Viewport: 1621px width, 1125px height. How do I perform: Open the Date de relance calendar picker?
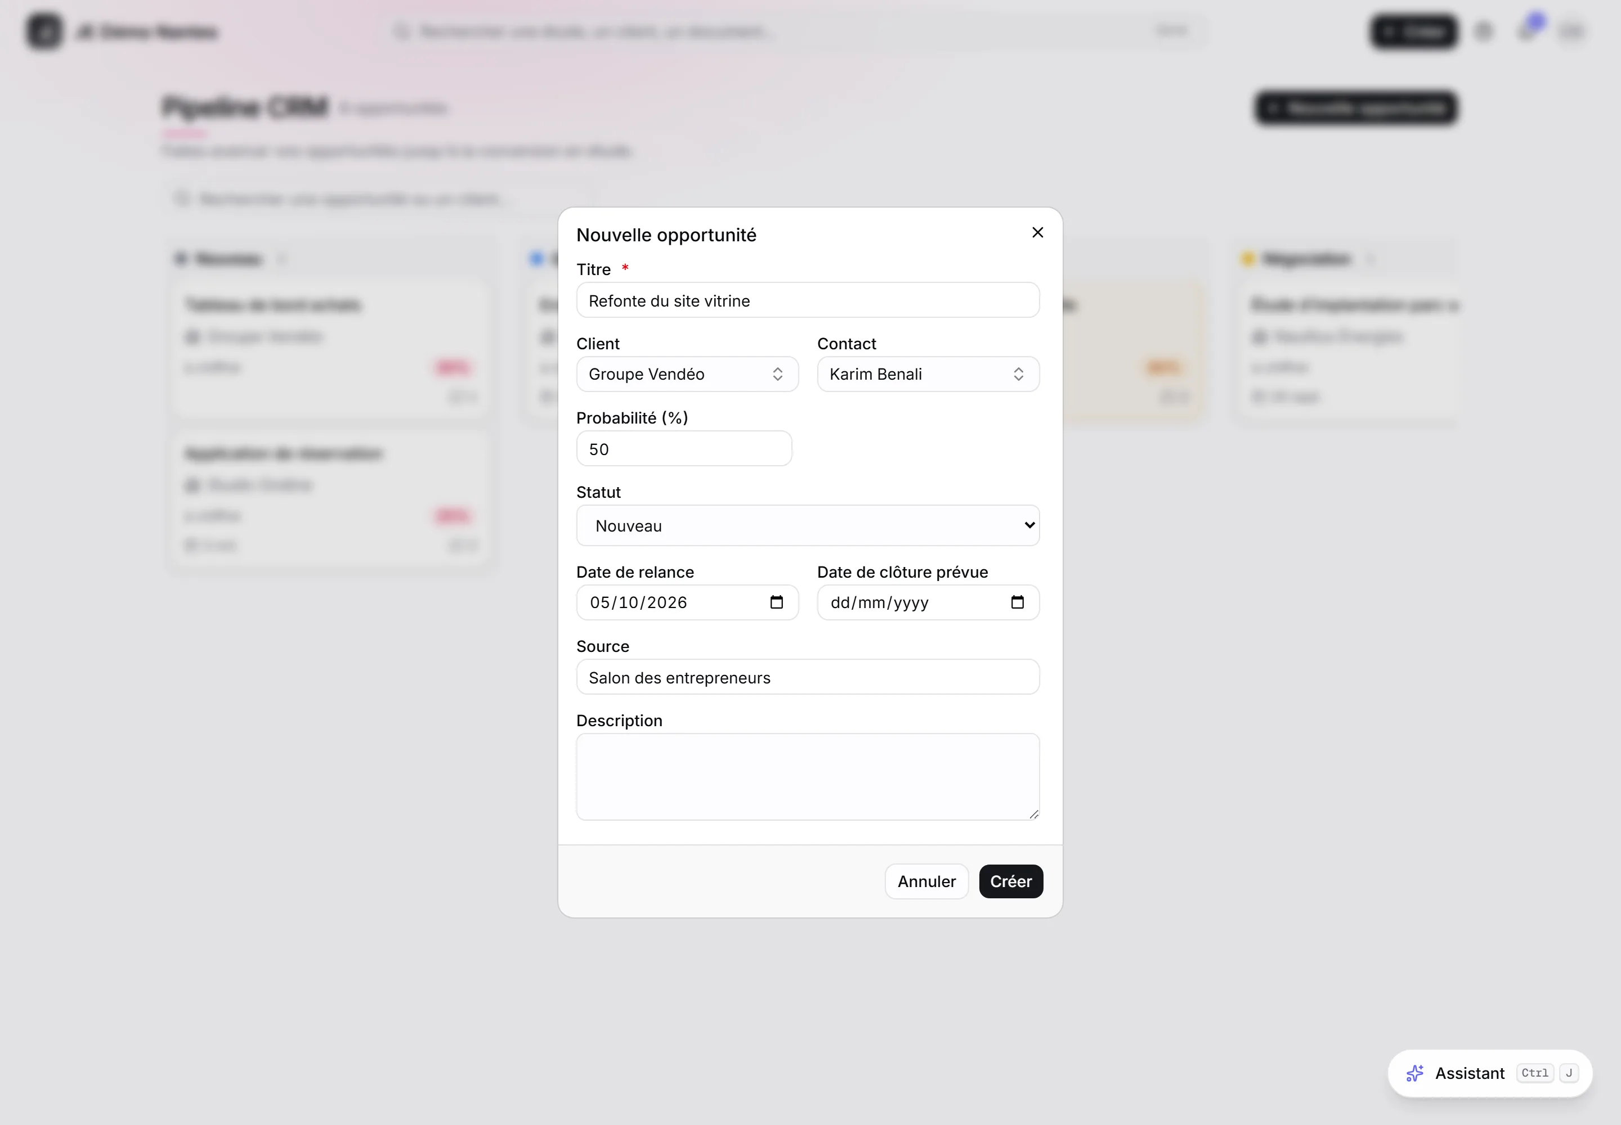point(777,602)
